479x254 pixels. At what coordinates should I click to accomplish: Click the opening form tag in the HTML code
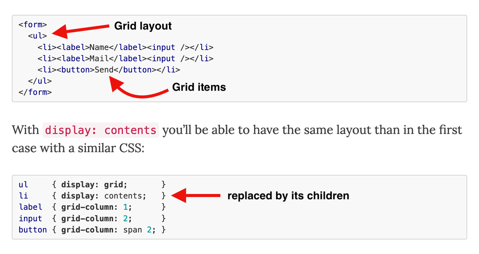pyautogui.click(x=33, y=25)
